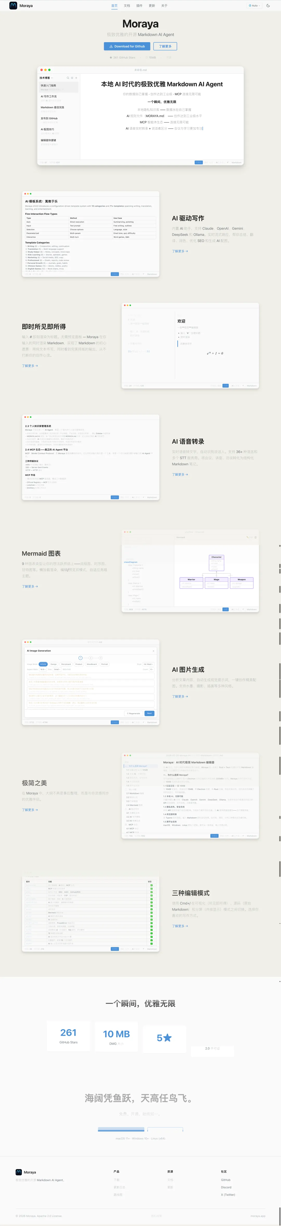Open the 关于 nav tab

(164, 6)
